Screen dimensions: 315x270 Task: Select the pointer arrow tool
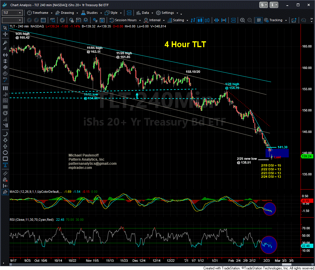pos(5,28)
